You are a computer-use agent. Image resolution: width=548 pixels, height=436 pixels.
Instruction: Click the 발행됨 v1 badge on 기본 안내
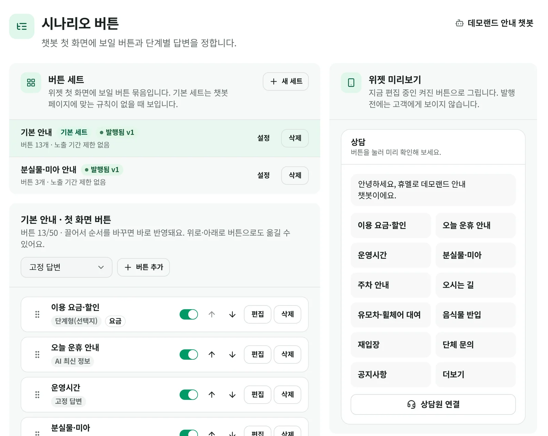[116, 133]
